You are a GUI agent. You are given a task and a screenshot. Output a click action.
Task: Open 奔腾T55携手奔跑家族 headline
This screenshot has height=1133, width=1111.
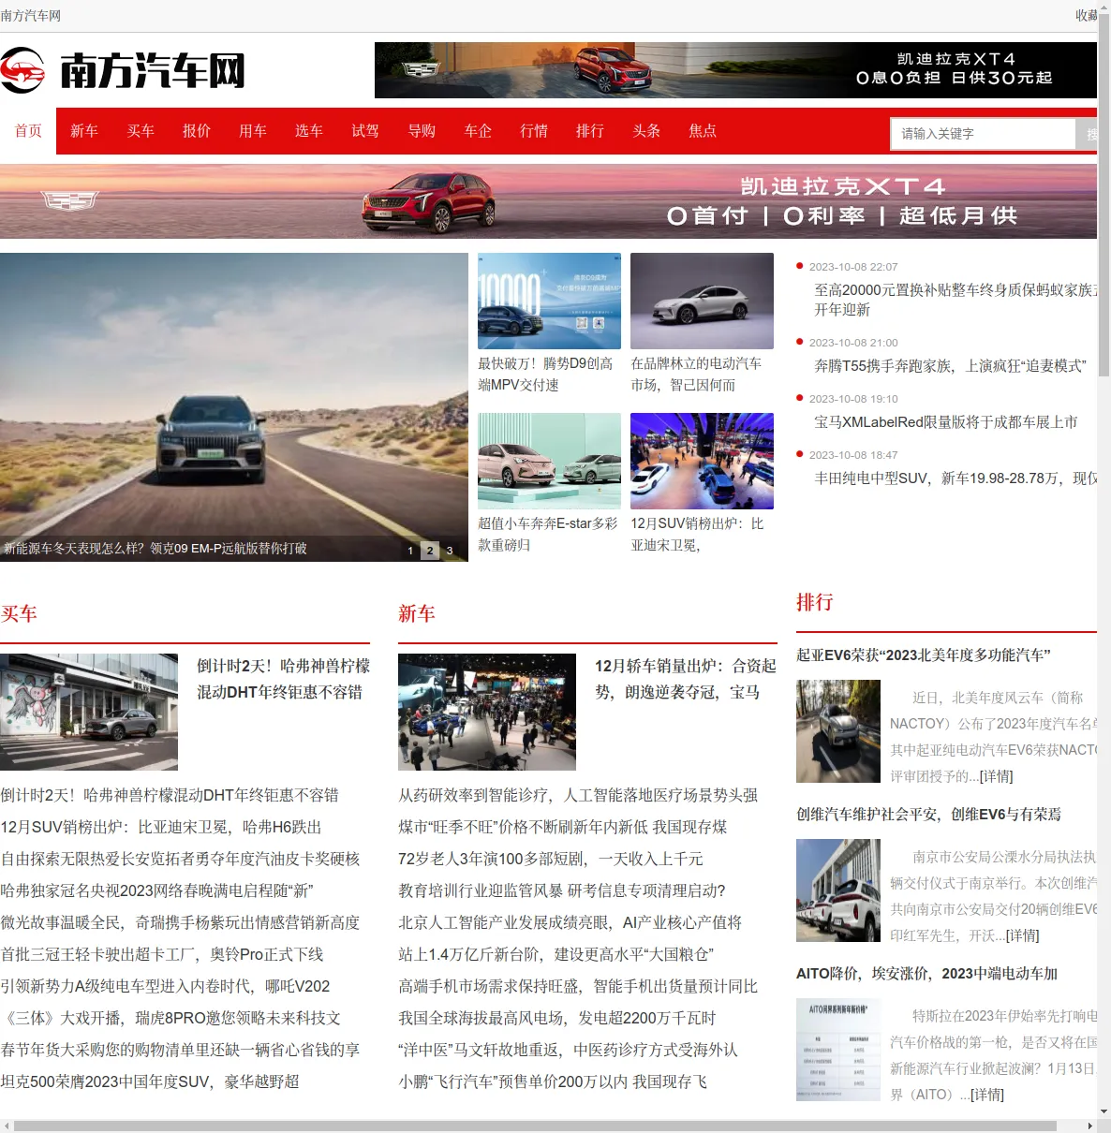[x=950, y=366]
